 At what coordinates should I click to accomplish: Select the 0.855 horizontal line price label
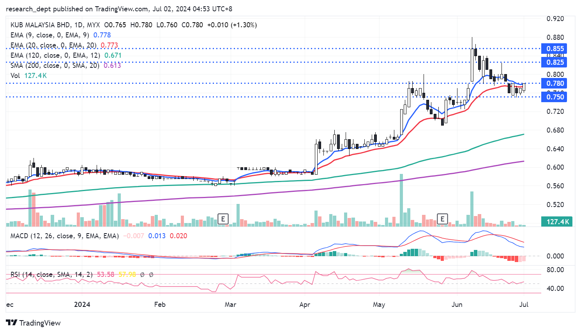click(555, 49)
